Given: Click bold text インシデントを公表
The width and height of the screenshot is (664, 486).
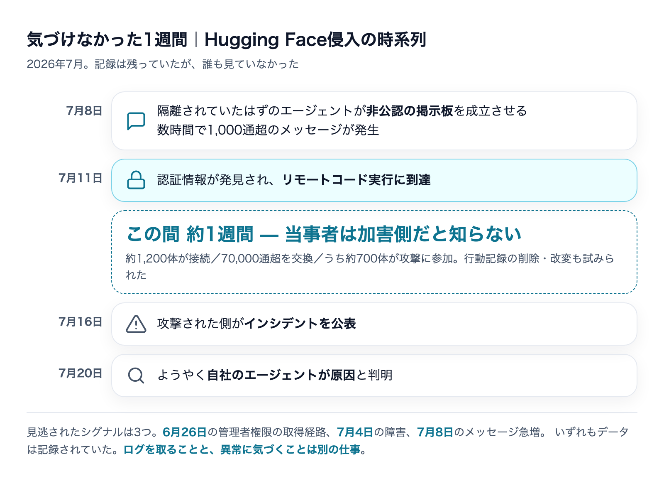Looking at the screenshot, I should pyautogui.click(x=300, y=324).
